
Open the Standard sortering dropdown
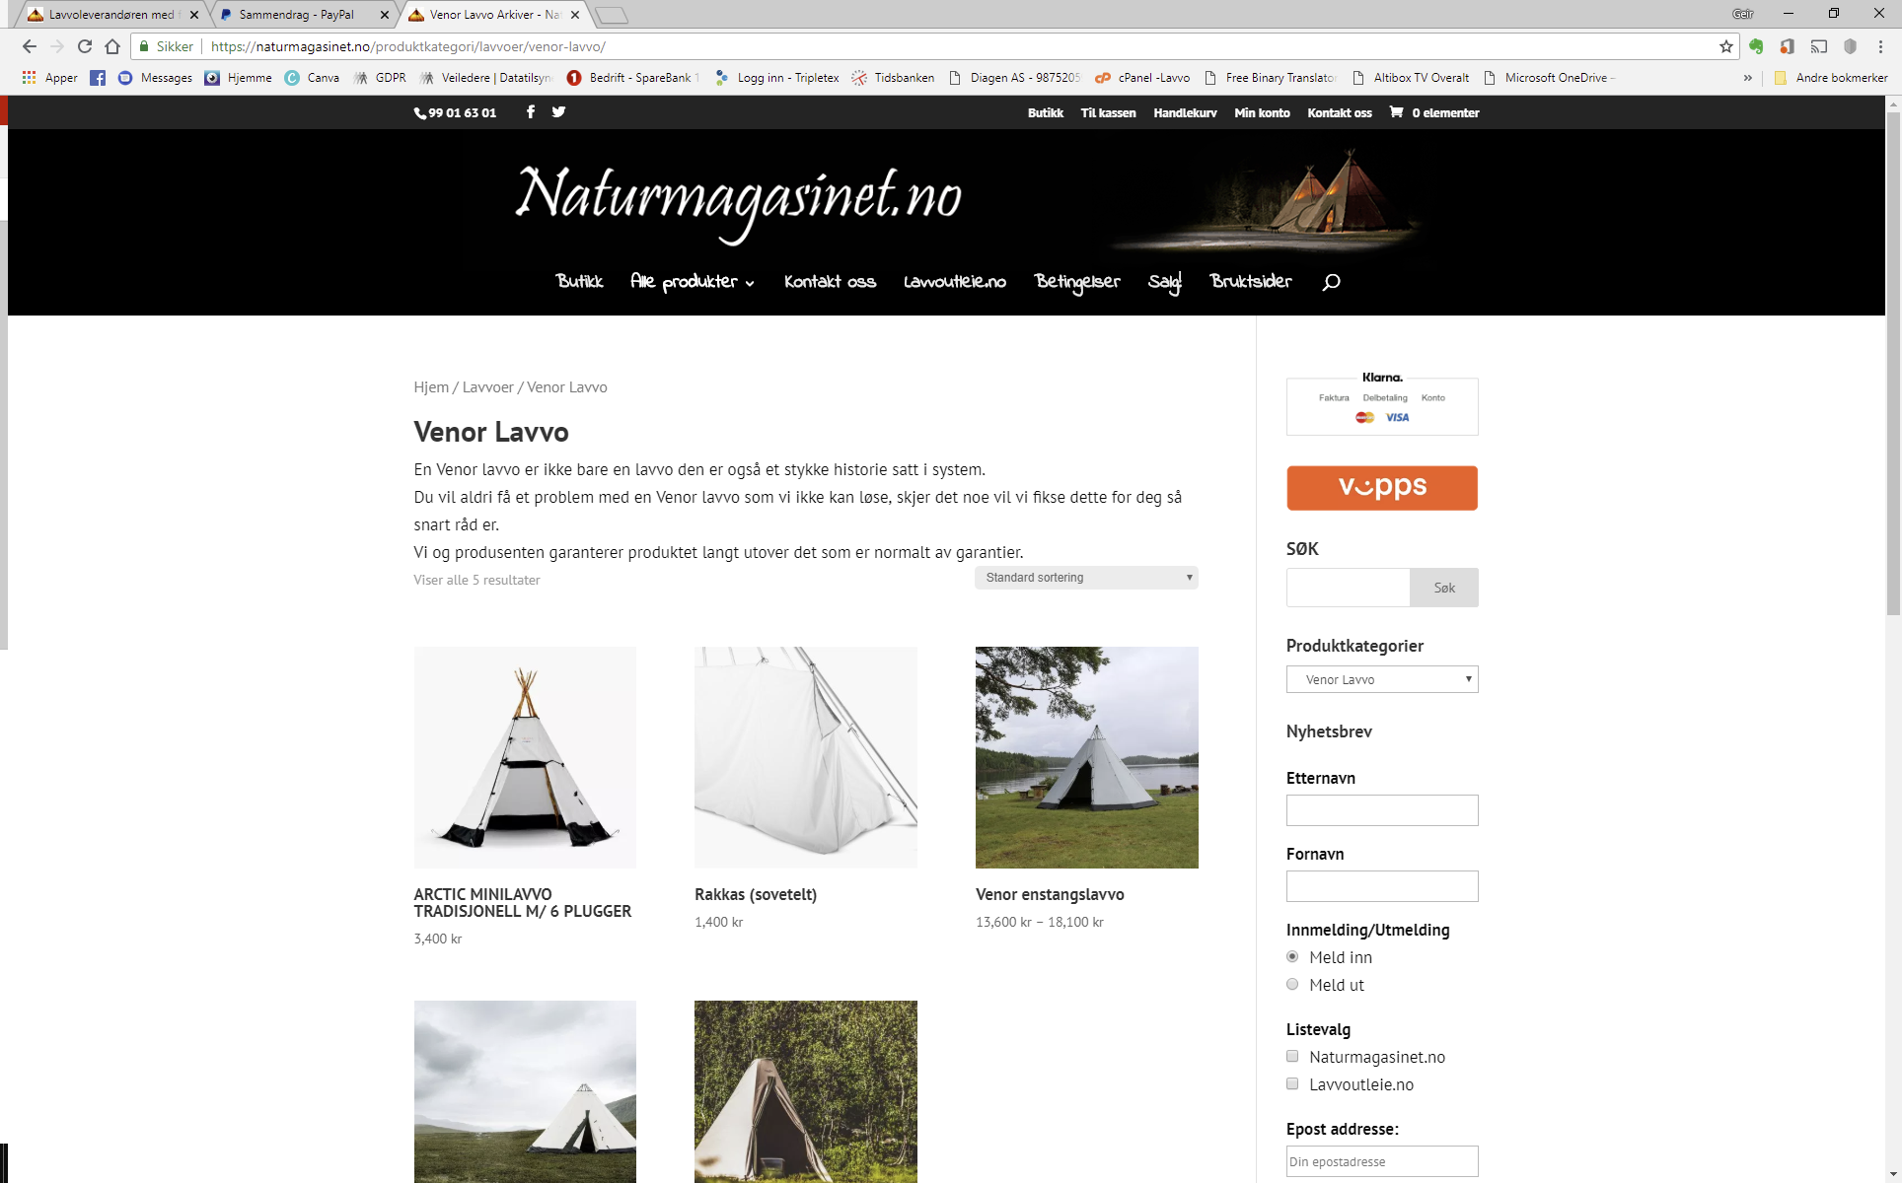click(1086, 578)
